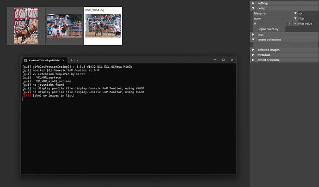
Task: Close the terminal tab
Action: click(63, 60)
